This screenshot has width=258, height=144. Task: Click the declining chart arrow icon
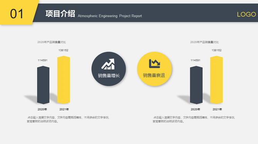[x=154, y=64]
